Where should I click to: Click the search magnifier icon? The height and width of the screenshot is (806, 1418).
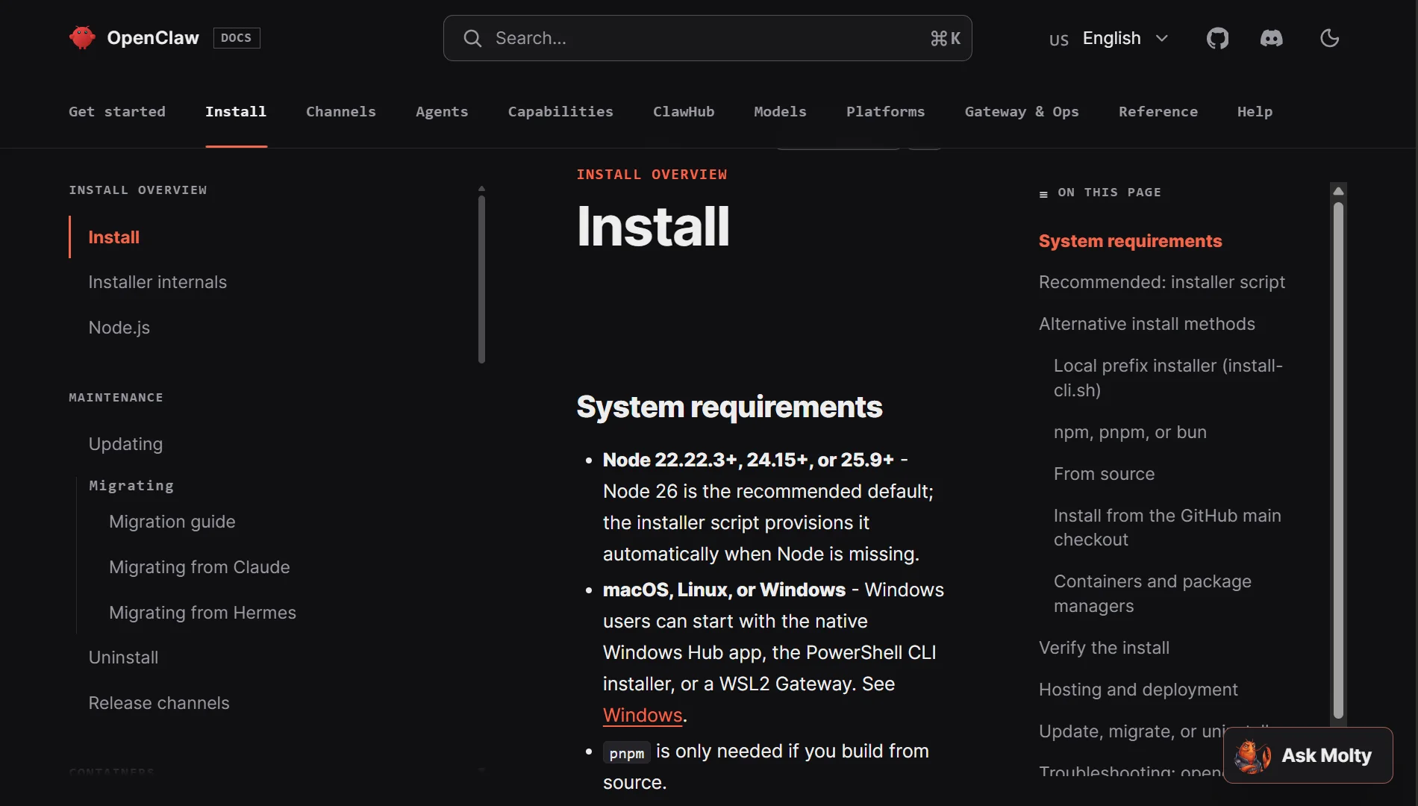(x=472, y=38)
